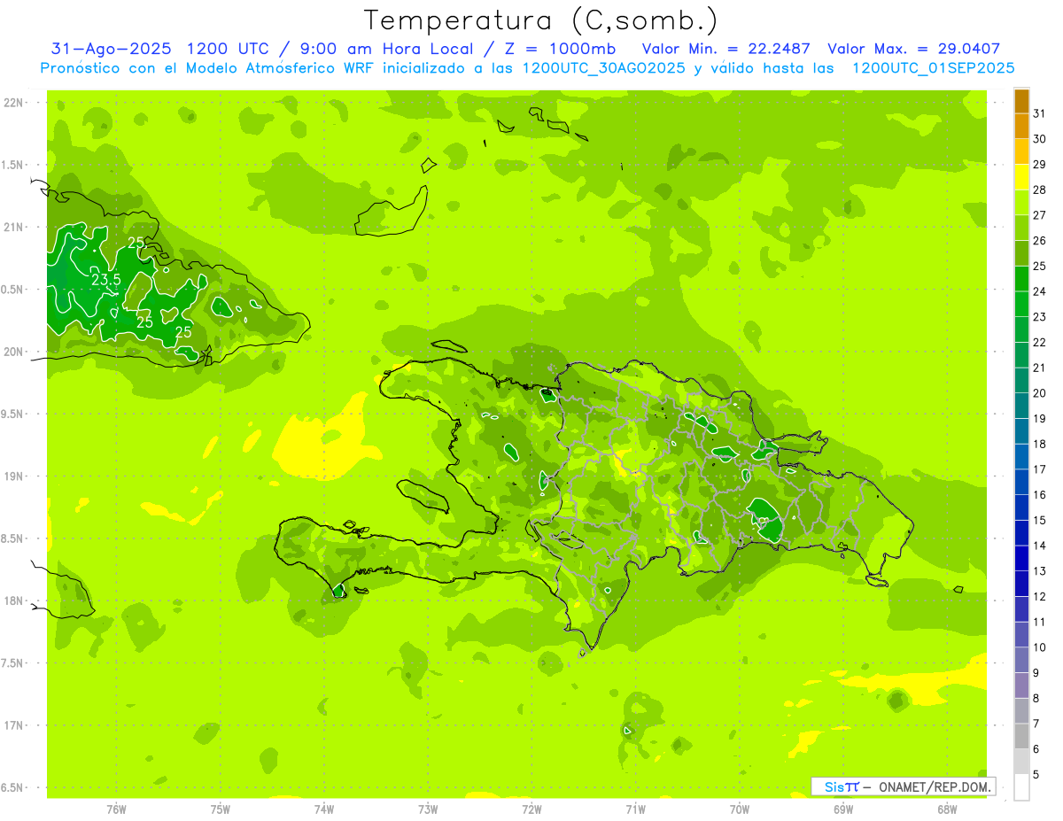The image size is (1063, 821).
Task: Click the title 'Temperatura (C,somb.)'
Action: pyautogui.click(x=541, y=20)
